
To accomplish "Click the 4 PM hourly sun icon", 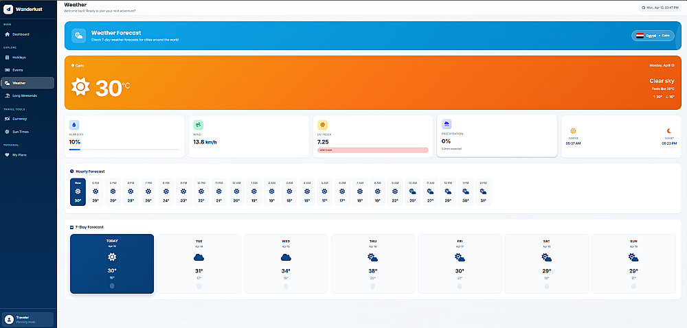I will (x=95, y=191).
